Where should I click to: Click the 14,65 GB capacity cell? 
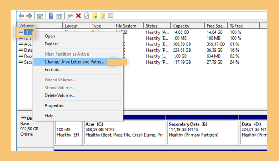(x=181, y=32)
